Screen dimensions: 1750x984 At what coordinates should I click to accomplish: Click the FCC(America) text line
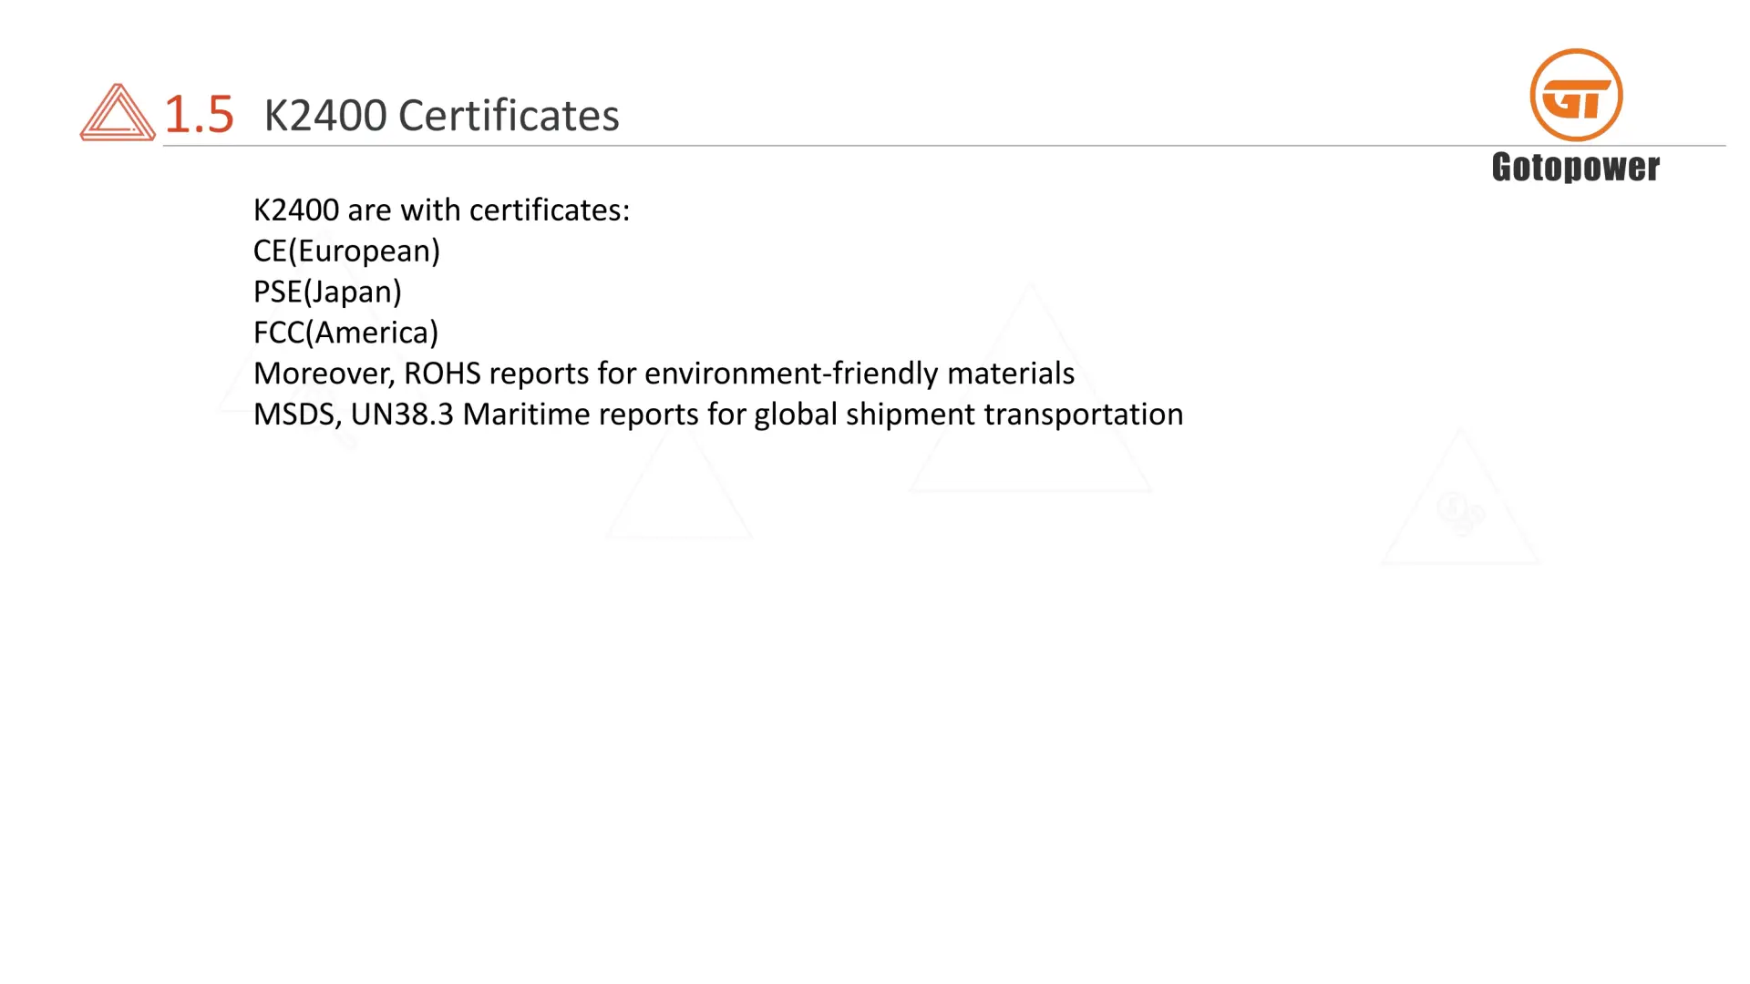pyautogui.click(x=345, y=333)
